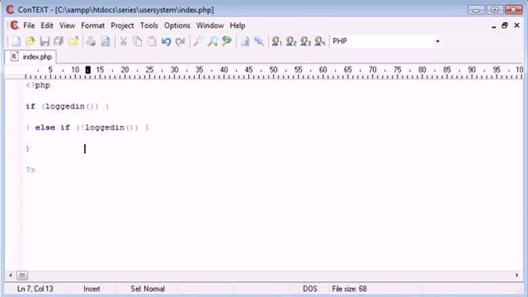The image size is (528, 297).
Task: Run user command 4 icon
Action: [x=320, y=41]
